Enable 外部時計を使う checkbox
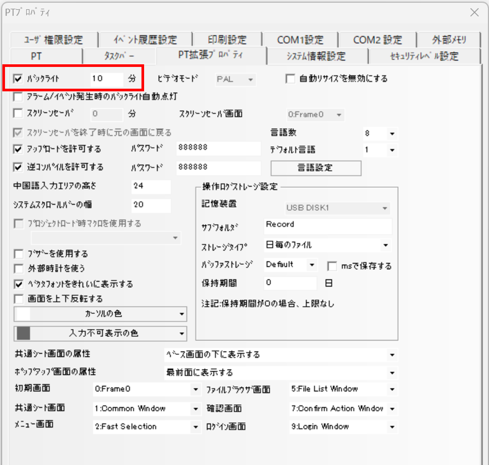This screenshot has width=489, height=465. coord(19,269)
